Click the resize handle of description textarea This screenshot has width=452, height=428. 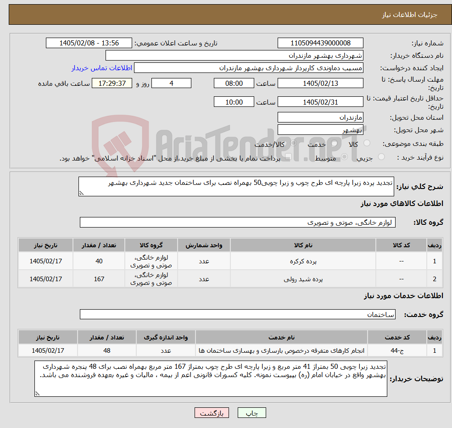coord(81,194)
